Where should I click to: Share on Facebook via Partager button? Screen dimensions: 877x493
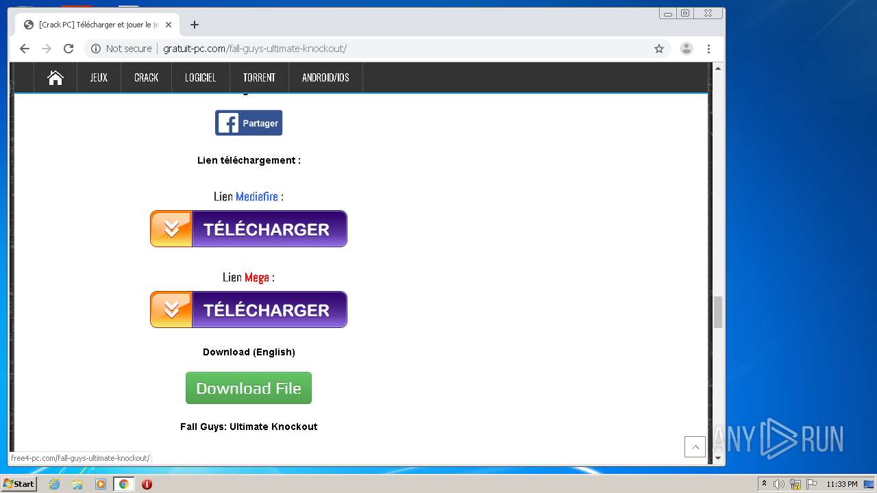coord(249,123)
